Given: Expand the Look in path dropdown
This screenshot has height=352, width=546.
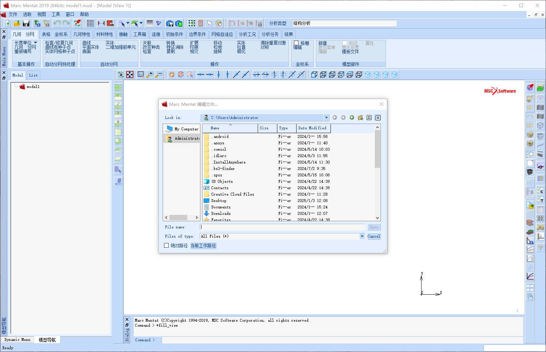Looking at the screenshot, I should coord(326,118).
